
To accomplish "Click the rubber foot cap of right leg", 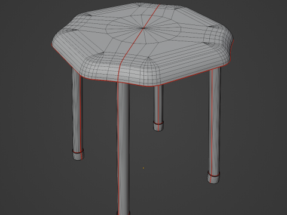I will point(214,178).
